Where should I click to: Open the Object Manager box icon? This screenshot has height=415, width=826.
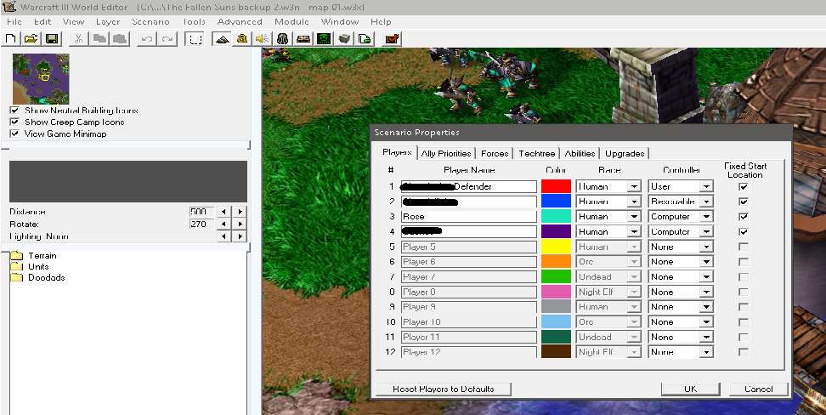(344, 39)
